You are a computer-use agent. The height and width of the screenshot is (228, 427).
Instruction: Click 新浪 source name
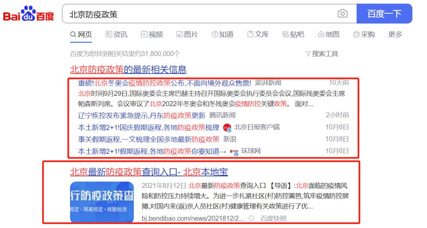(230, 139)
